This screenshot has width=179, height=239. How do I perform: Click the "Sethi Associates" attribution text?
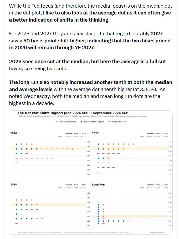(157, 232)
